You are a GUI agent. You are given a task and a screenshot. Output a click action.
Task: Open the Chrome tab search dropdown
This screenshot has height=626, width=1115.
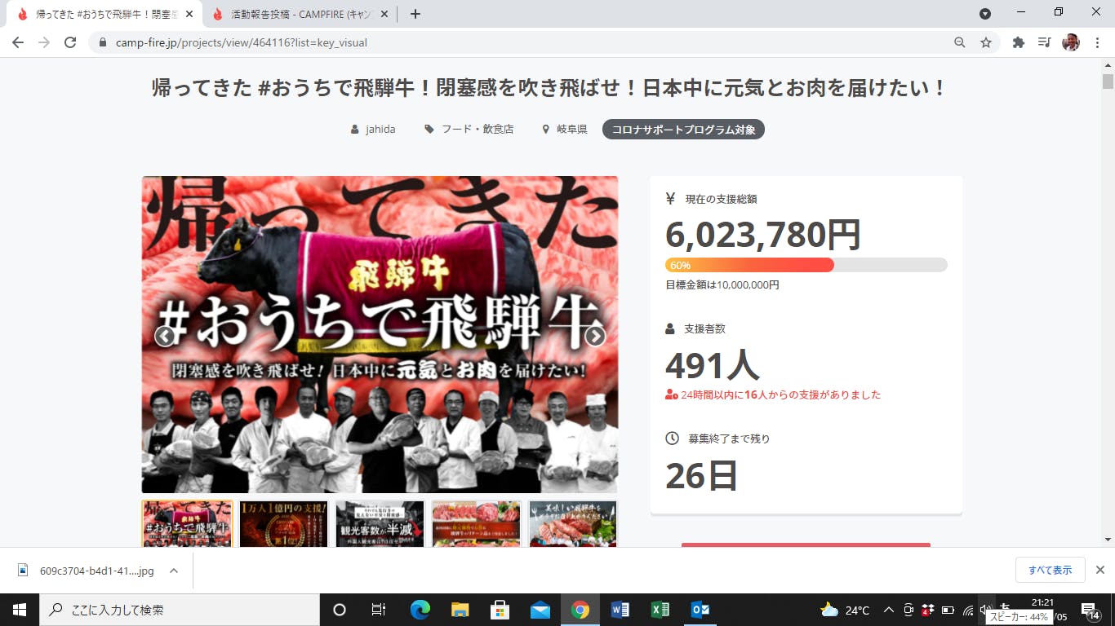(985, 14)
